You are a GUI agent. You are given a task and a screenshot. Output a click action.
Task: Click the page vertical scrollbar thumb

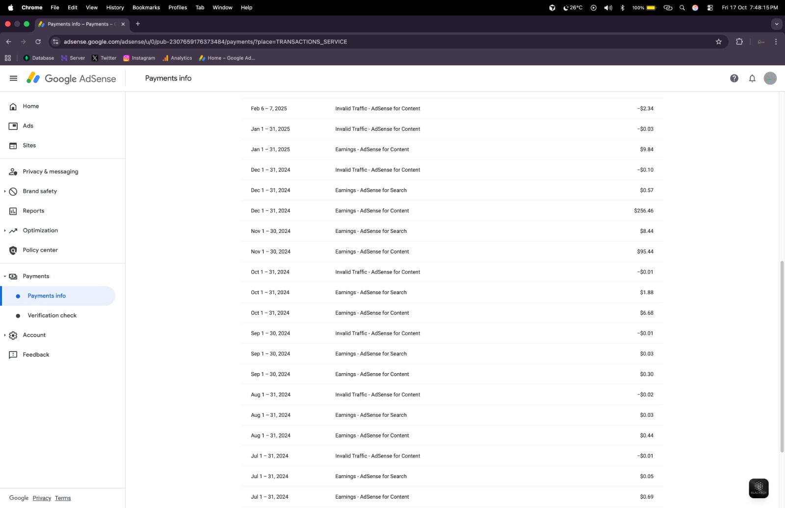coord(782,356)
